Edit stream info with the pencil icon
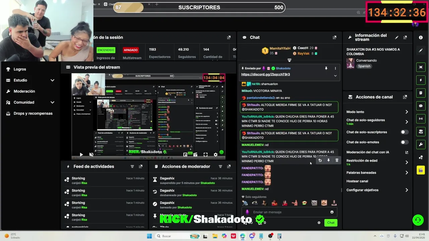This screenshot has width=429, height=241. coord(397,37)
